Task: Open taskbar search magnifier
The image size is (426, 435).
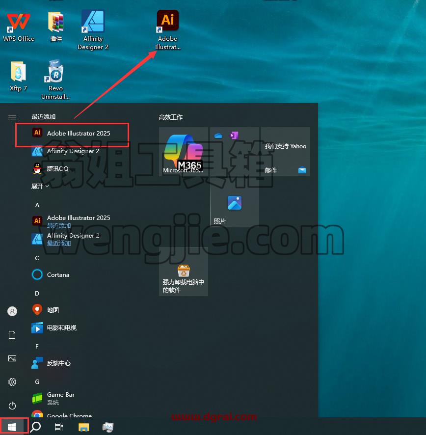Action: tap(35, 427)
